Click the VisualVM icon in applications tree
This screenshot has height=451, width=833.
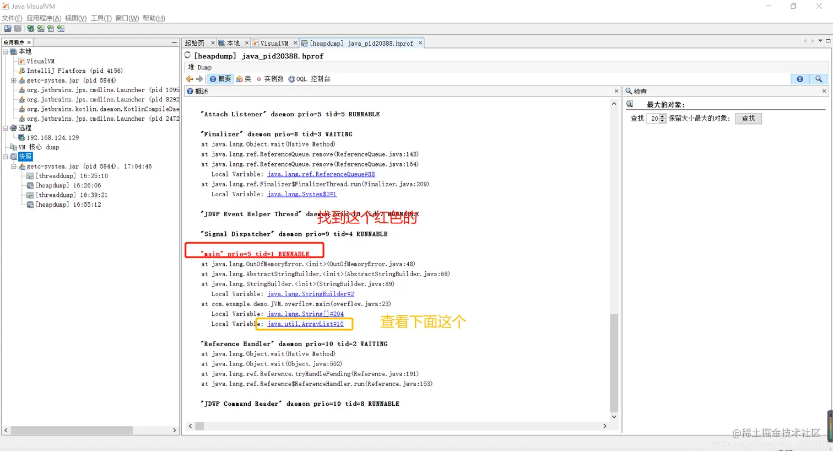(x=22, y=61)
